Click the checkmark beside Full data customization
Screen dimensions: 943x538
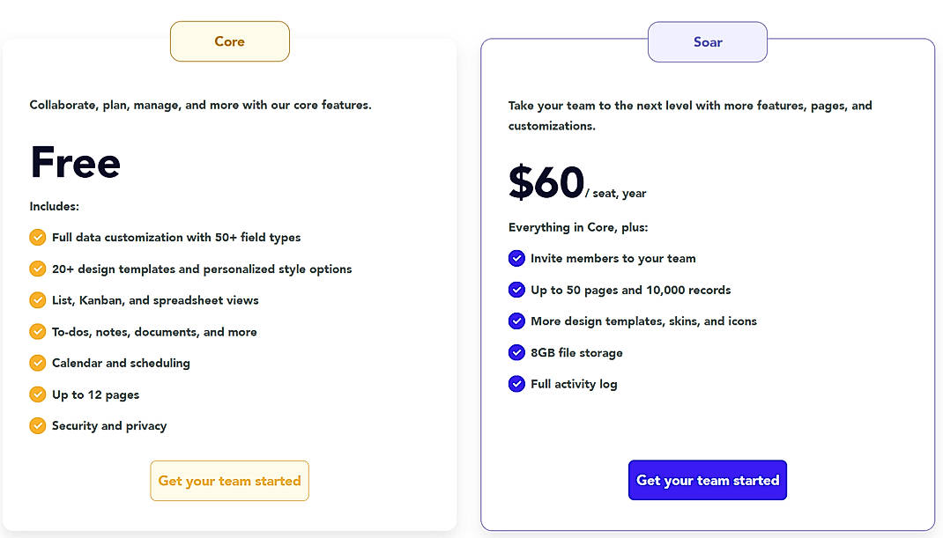[x=37, y=237]
